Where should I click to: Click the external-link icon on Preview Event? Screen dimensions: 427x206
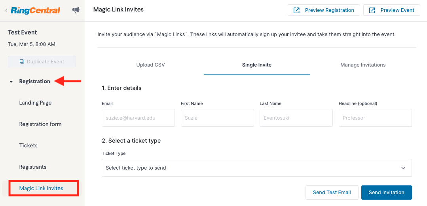coord(372,10)
